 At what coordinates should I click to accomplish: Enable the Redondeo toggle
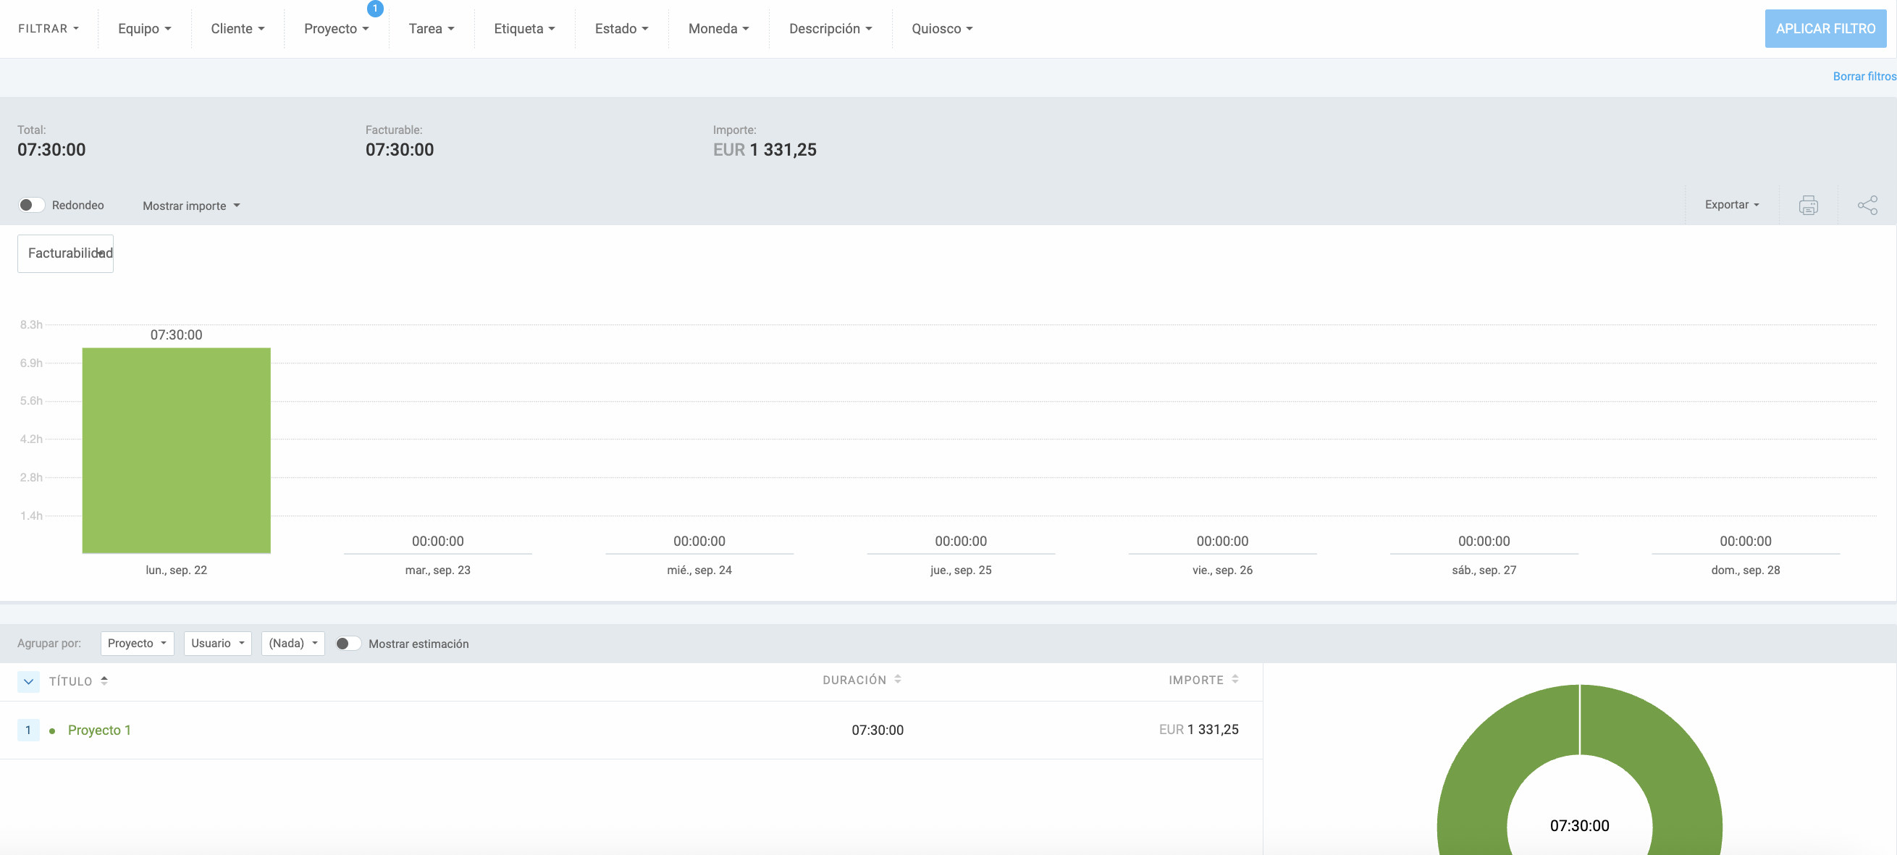click(32, 205)
